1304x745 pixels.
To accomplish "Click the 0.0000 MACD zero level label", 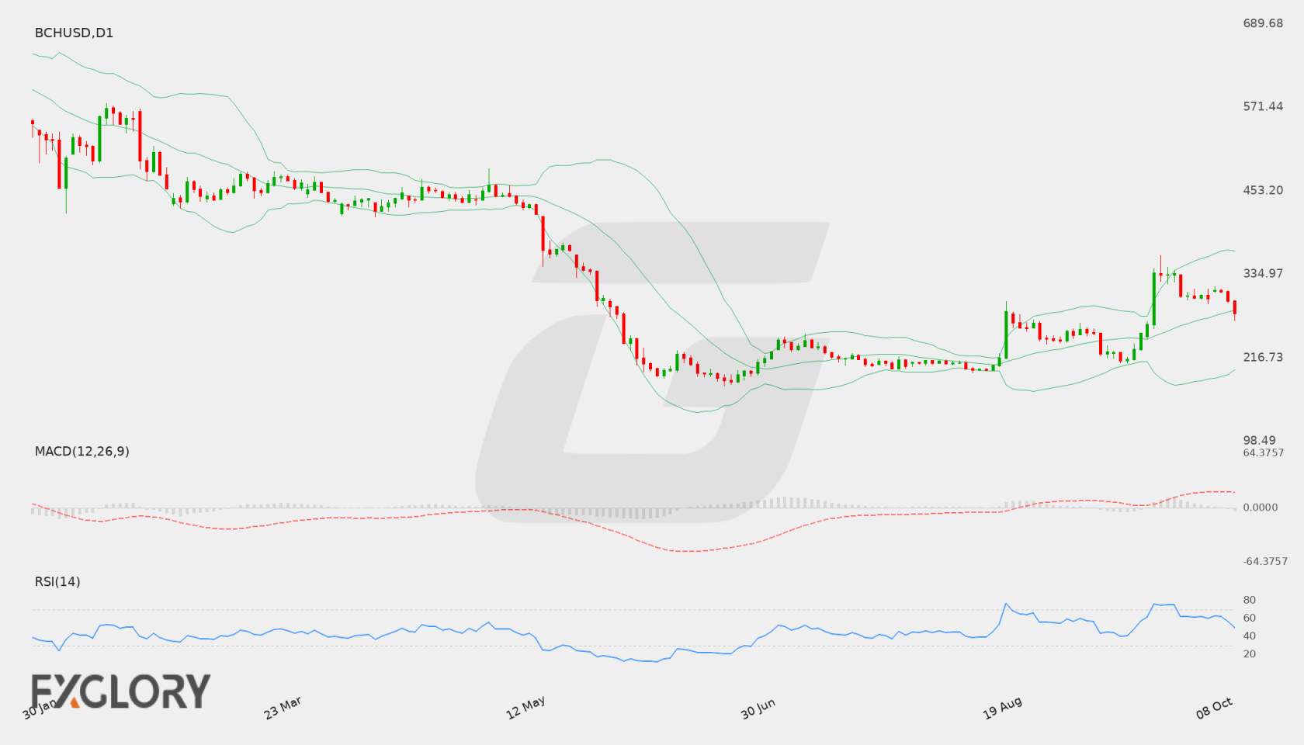I will coord(1261,507).
